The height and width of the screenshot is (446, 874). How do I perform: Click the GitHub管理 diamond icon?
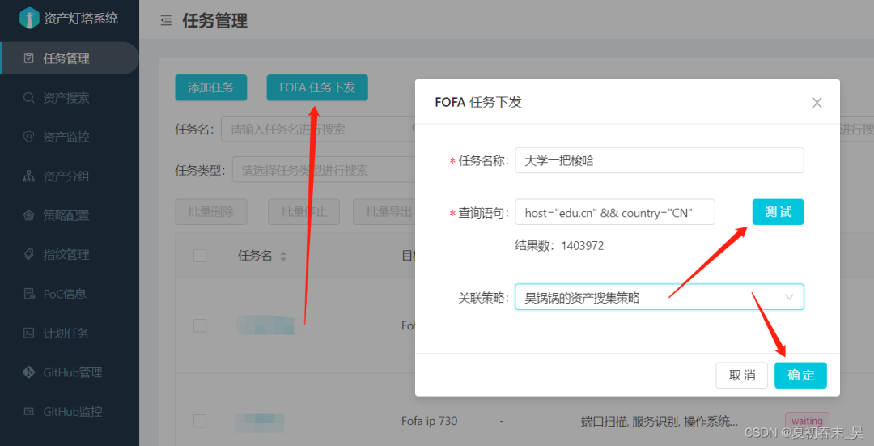pyautogui.click(x=29, y=372)
